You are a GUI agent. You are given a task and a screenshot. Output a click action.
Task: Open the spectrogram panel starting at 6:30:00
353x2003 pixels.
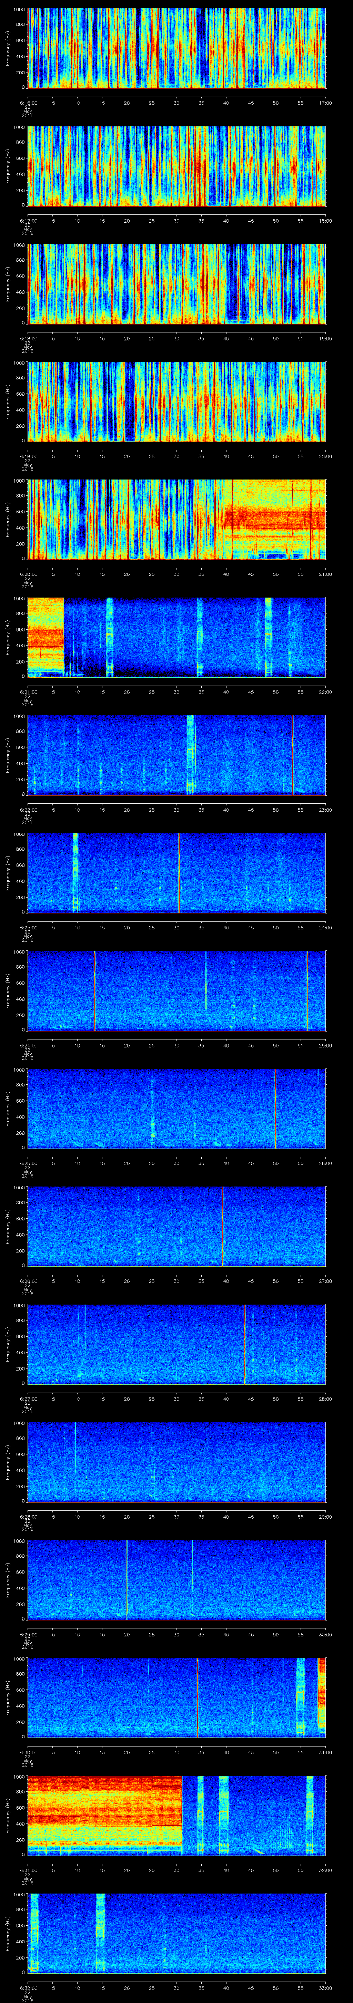176,1697
